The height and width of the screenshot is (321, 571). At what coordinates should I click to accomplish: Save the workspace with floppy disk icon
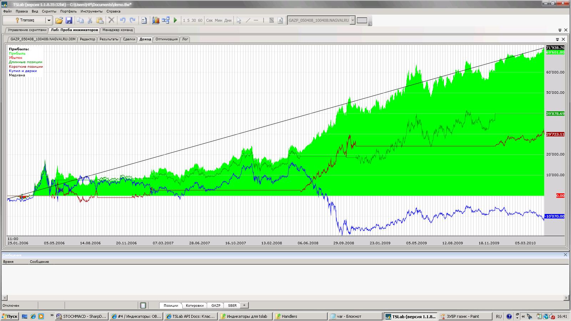click(x=69, y=20)
